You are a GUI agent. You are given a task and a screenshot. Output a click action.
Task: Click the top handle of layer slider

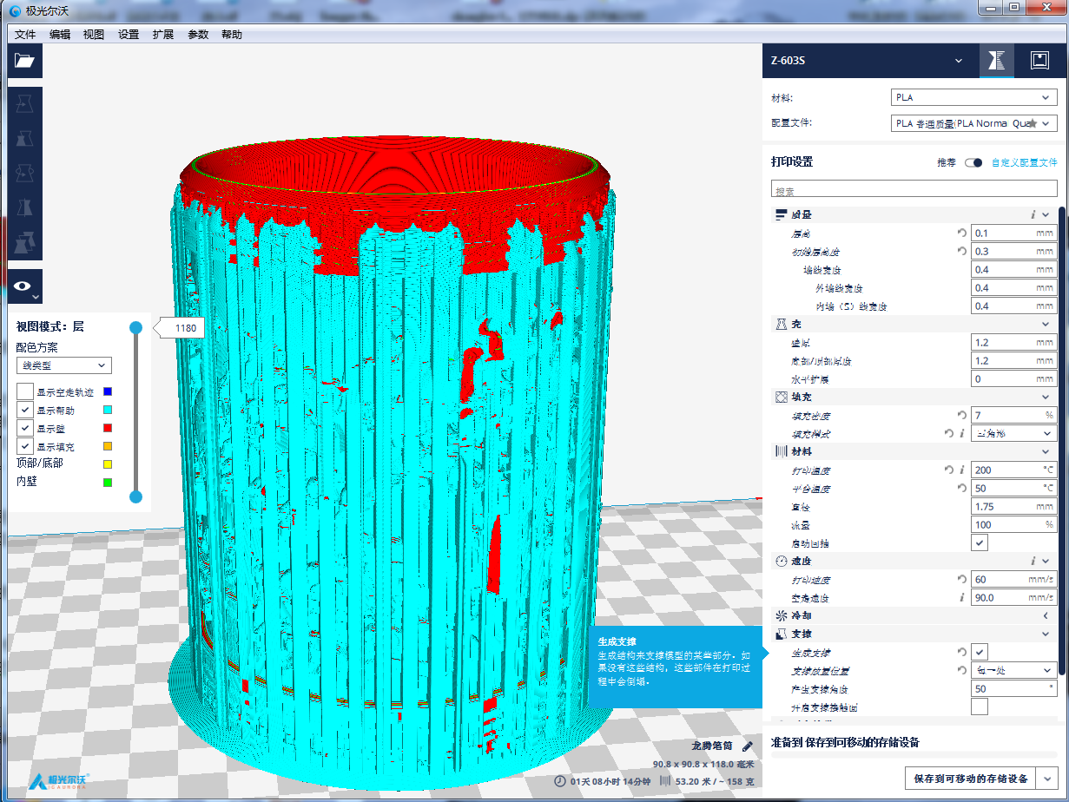click(x=135, y=327)
